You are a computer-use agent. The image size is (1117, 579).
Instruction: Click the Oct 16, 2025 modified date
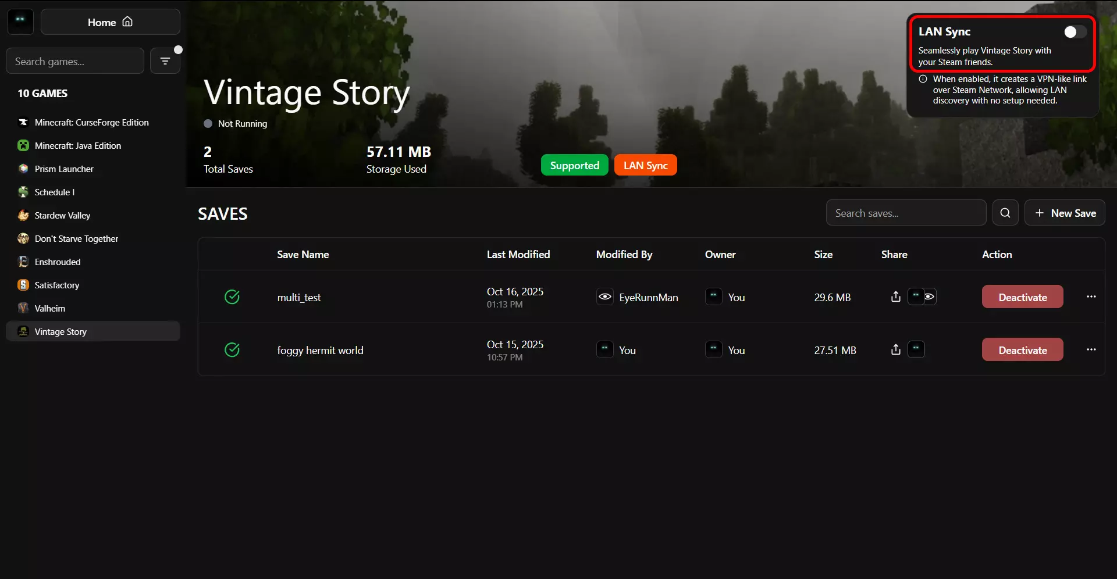coord(515,291)
